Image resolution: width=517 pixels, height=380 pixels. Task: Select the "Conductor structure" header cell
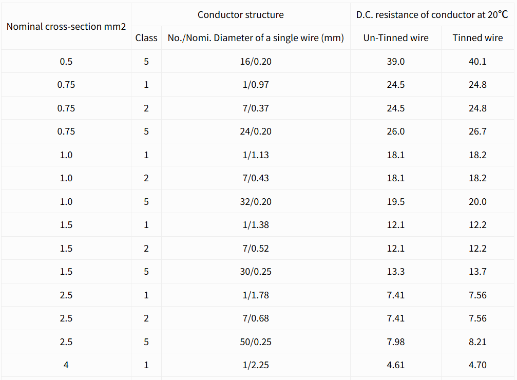[x=241, y=14]
